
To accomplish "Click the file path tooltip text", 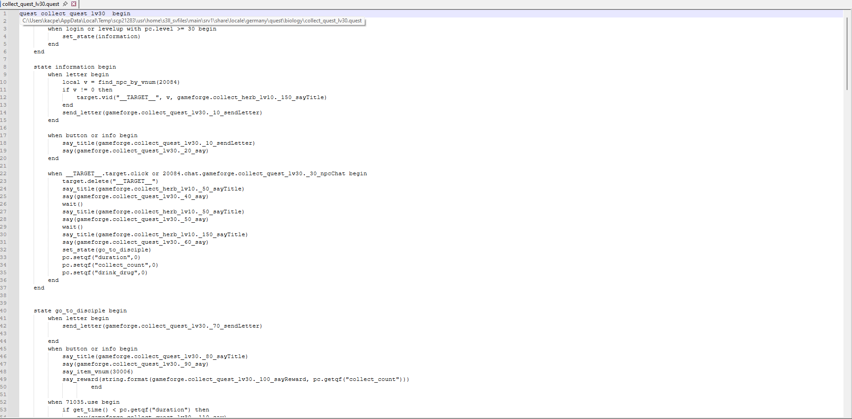I will pos(192,21).
